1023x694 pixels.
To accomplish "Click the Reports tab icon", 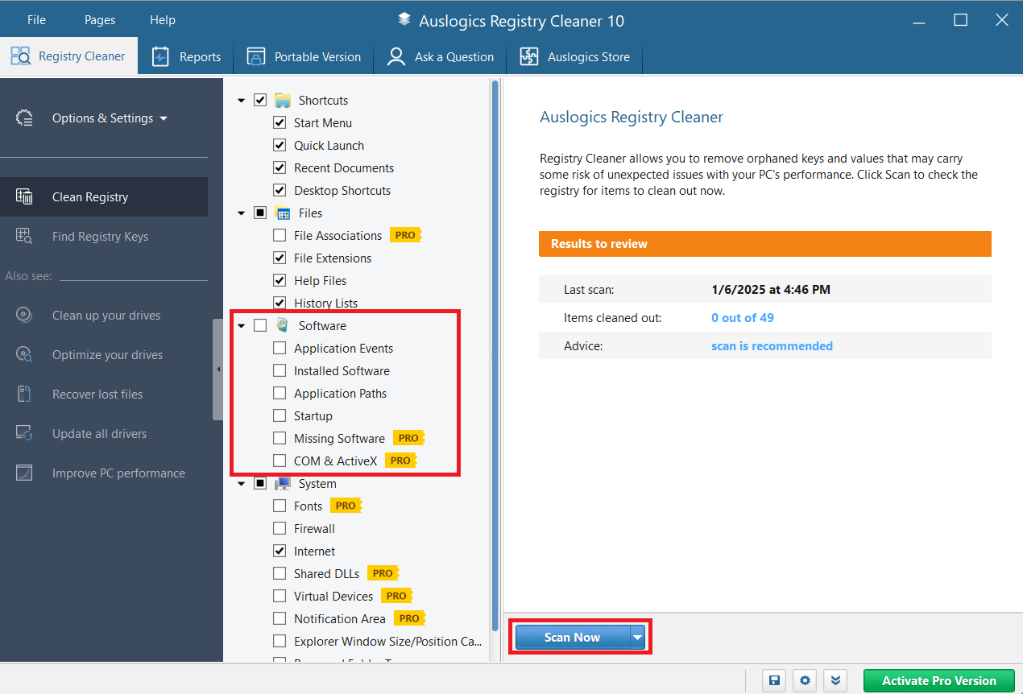I will click(x=160, y=56).
